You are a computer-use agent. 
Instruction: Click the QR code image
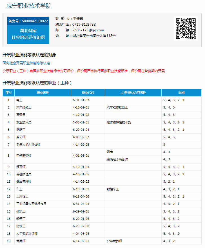tap(186, 28)
